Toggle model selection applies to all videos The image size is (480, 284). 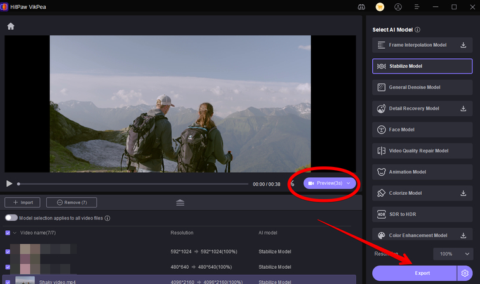tap(11, 218)
